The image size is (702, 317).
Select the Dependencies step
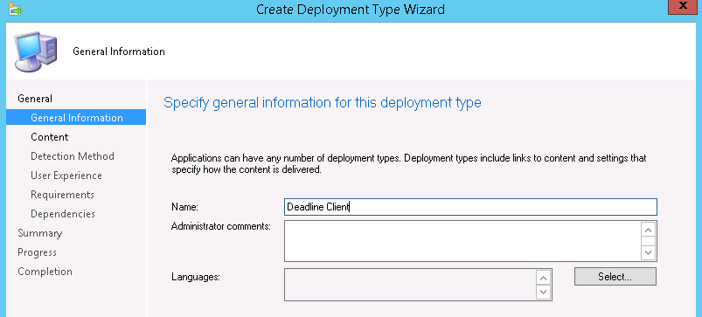click(x=63, y=214)
